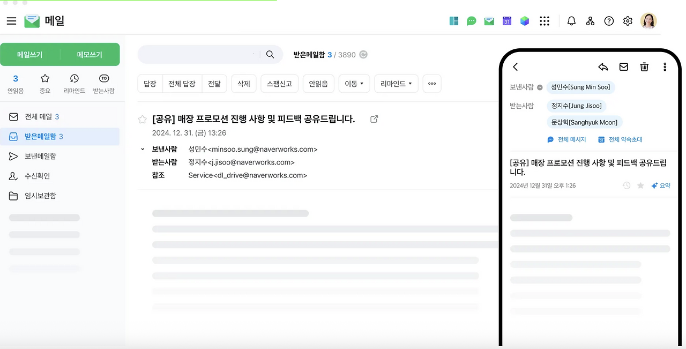The height and width of the screenshot is (349, 686).
Task: Open the 이동 move dropdown
Action: 354,84
